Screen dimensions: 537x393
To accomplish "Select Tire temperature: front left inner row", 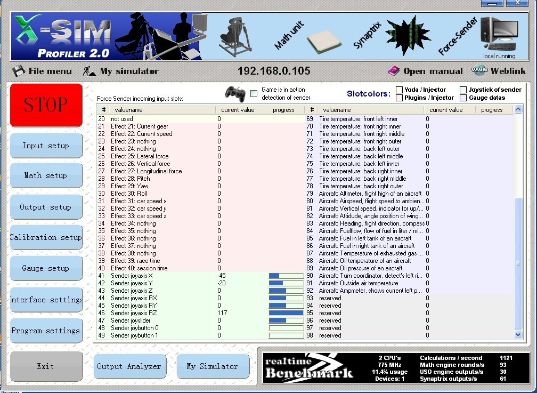I will (x=409, y=119).
